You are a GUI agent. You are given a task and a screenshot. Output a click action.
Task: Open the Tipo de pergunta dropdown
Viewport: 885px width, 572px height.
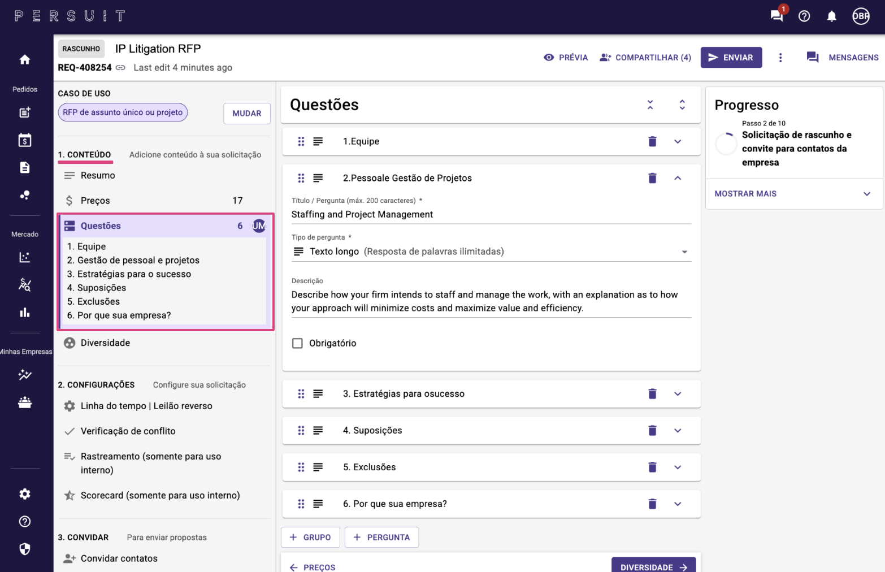click(x=491, y=252)
